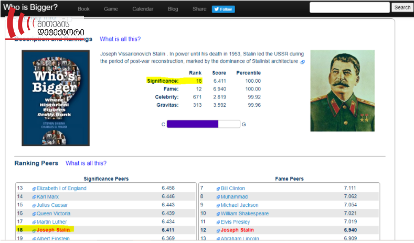Go to Who is Bigger? home title
The height and width of the screenshot is (243, 414).
click(30, 7)
